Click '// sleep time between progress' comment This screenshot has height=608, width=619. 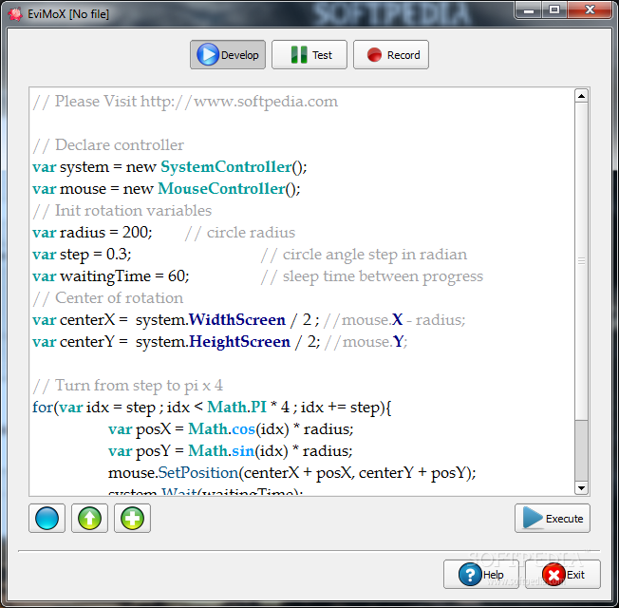click(x=372, y=276)
